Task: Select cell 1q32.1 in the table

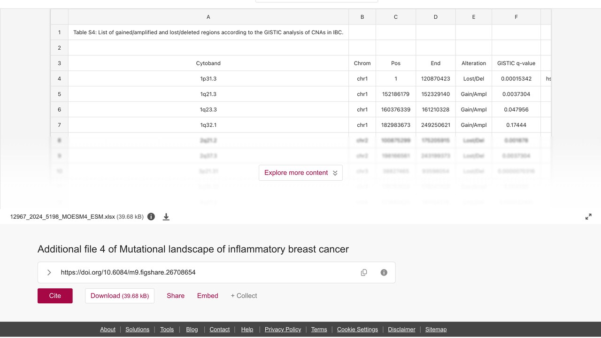Action: (208, 125)
